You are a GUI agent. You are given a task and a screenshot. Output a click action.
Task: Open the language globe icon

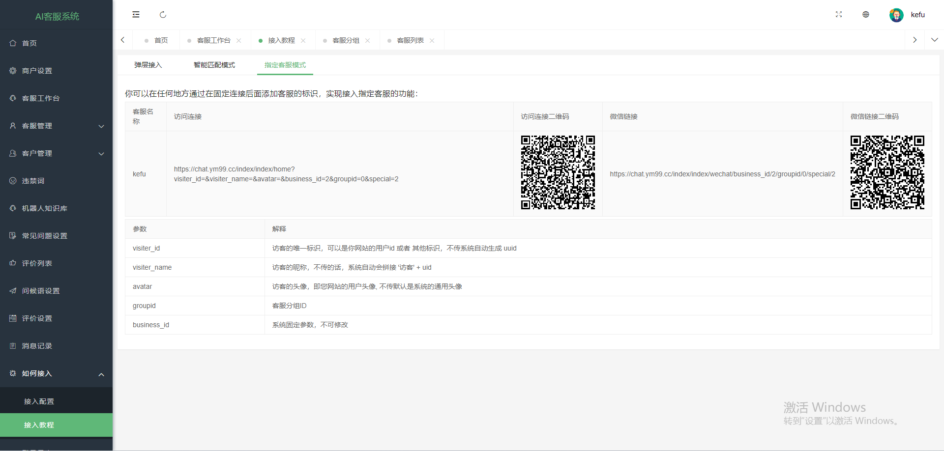pyautogui.click(x=866, y=15)
